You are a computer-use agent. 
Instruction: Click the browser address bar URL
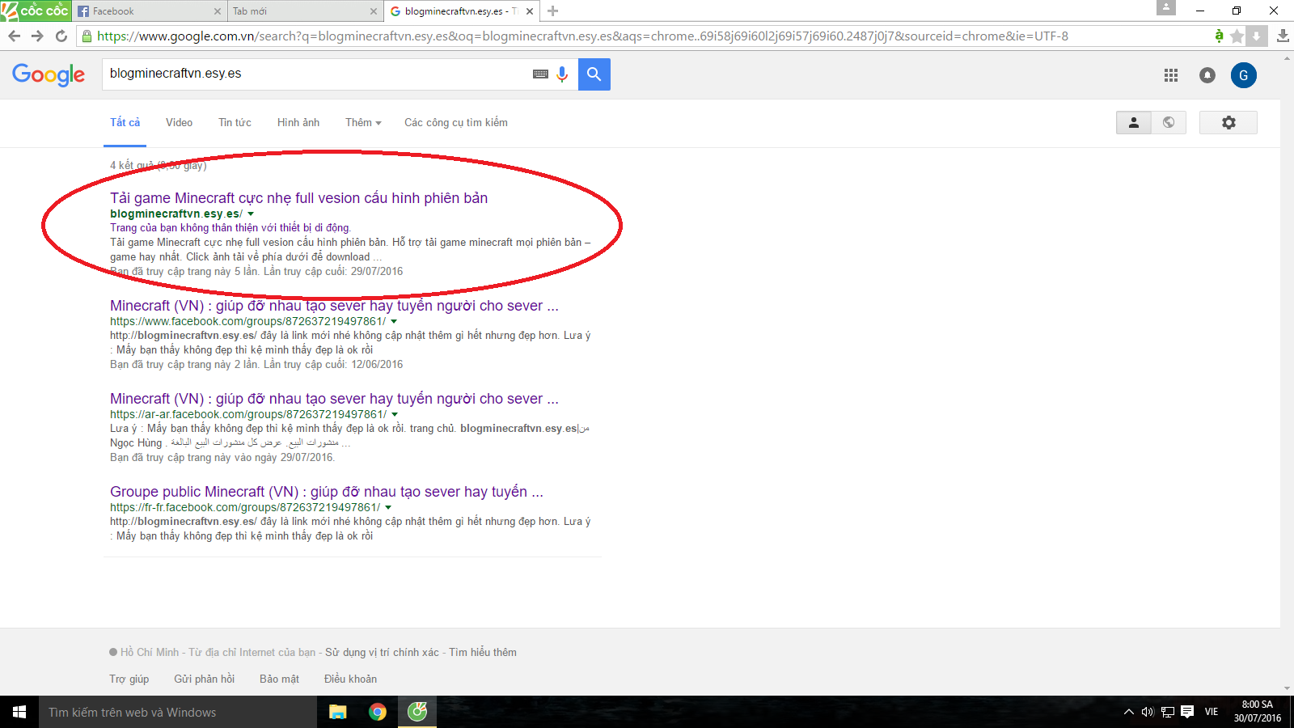click(582, 36)
